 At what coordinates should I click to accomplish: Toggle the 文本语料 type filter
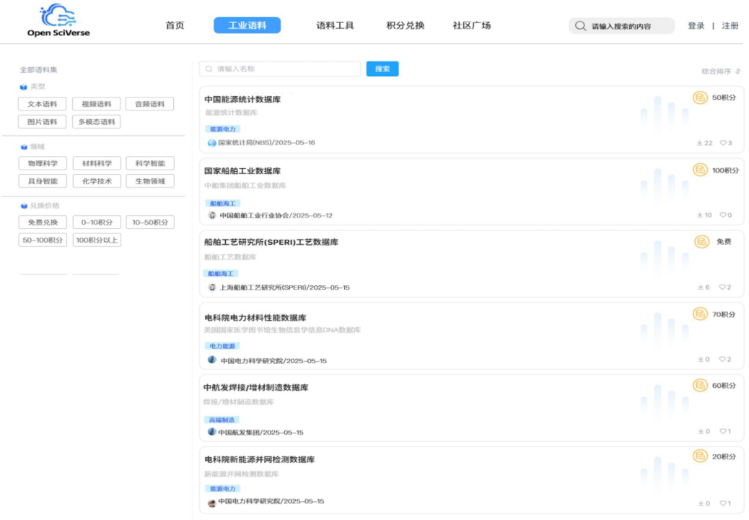(42, 104)
